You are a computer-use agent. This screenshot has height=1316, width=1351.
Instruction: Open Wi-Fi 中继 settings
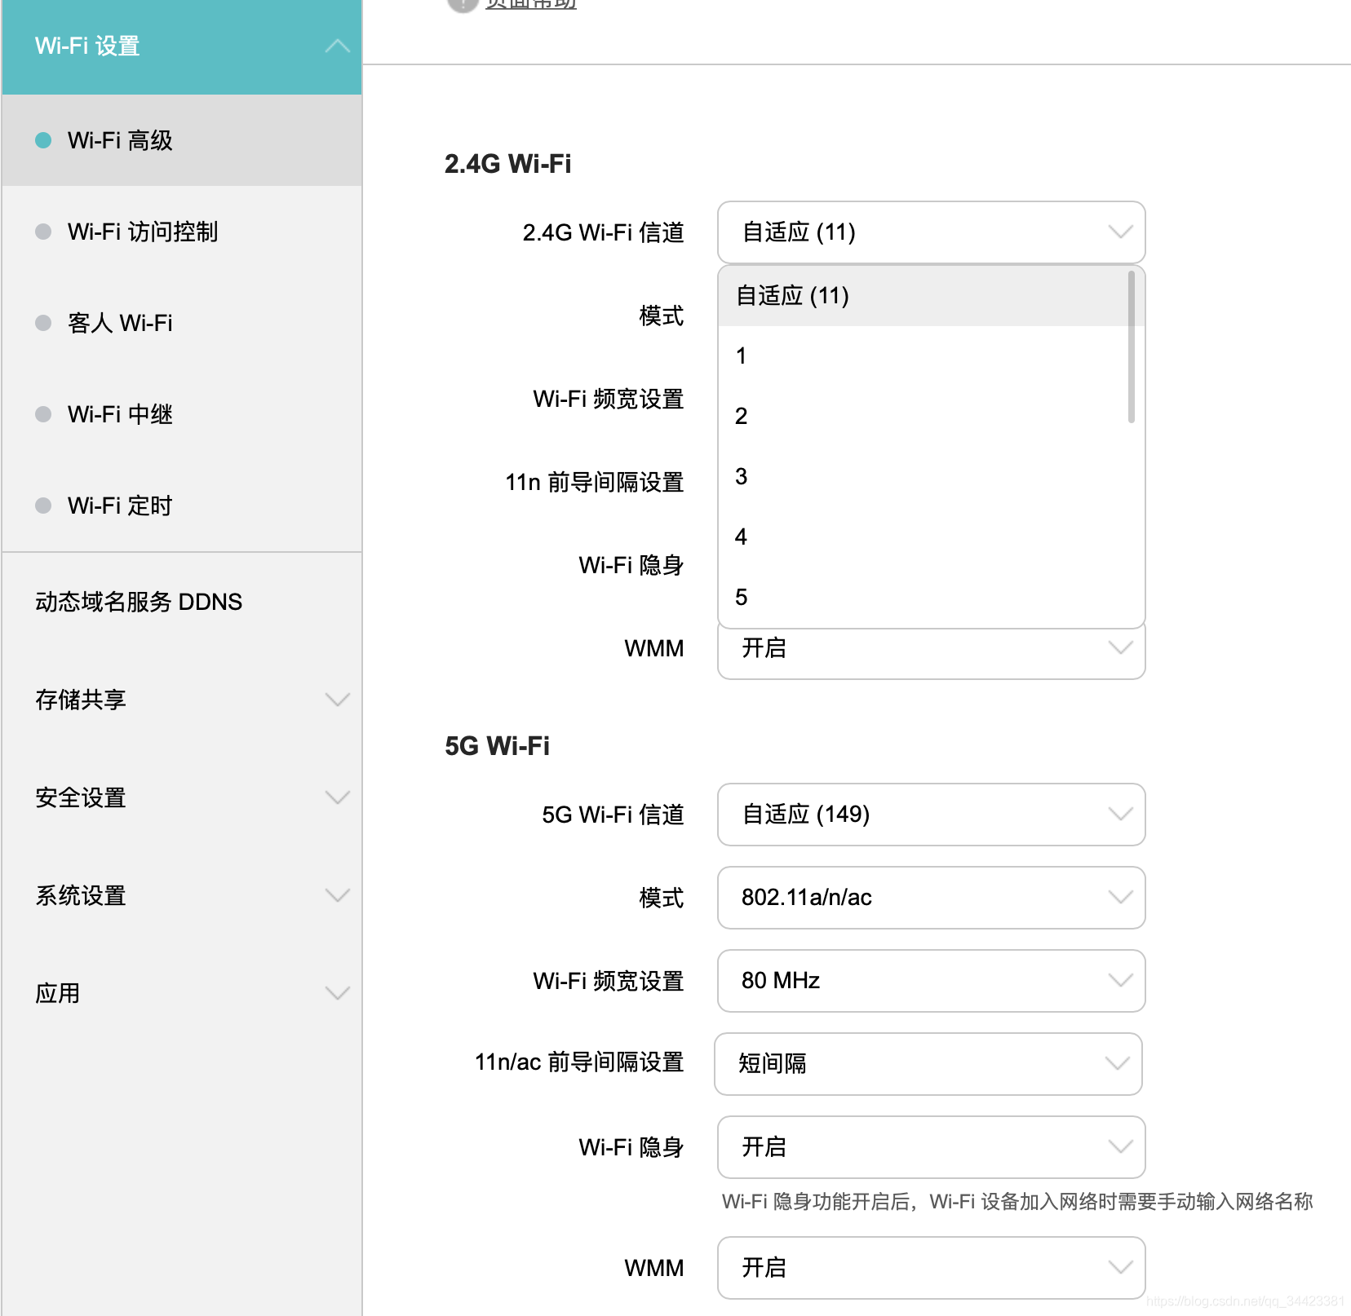coord(182,414)
